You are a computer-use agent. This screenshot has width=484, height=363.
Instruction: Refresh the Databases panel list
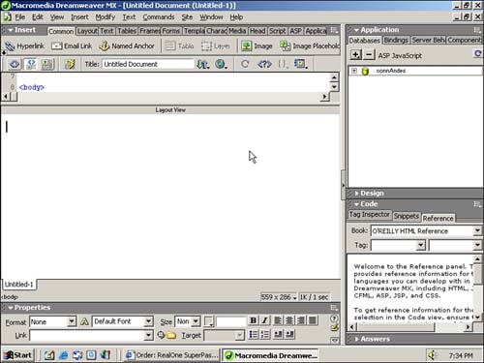pos(478,53)
